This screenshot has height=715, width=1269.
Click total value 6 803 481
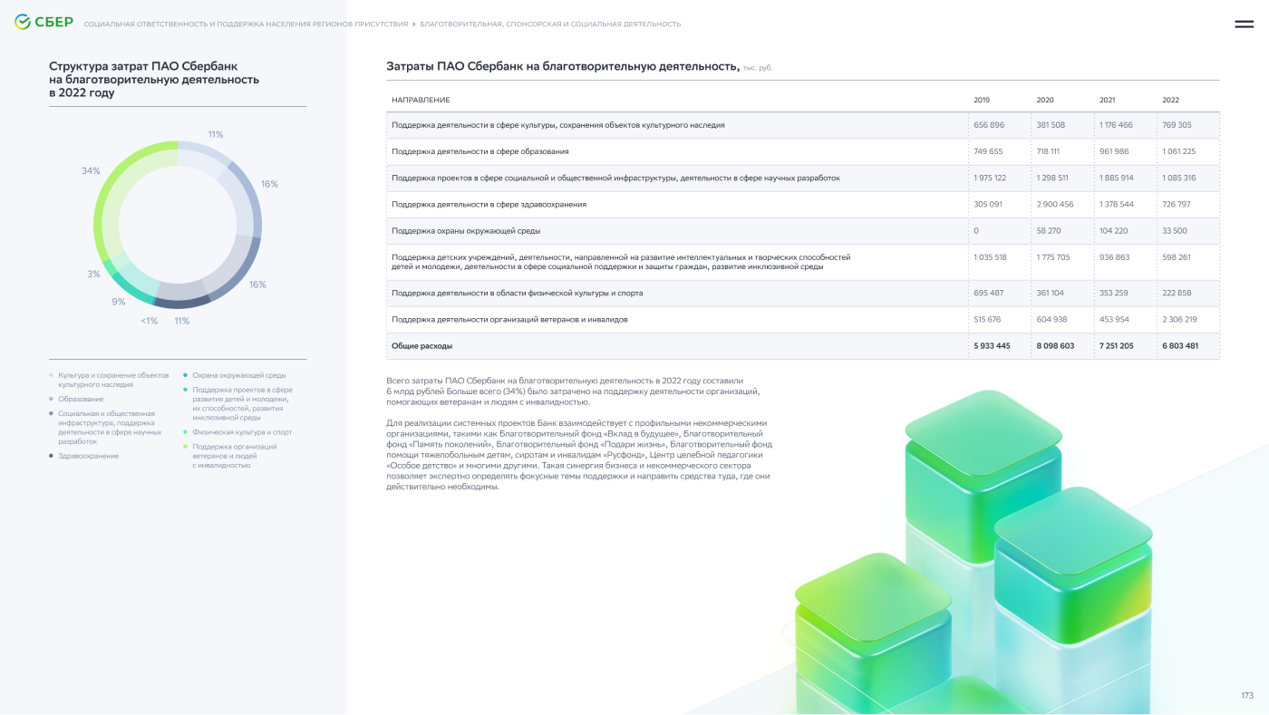click(x=1180, y=346)
